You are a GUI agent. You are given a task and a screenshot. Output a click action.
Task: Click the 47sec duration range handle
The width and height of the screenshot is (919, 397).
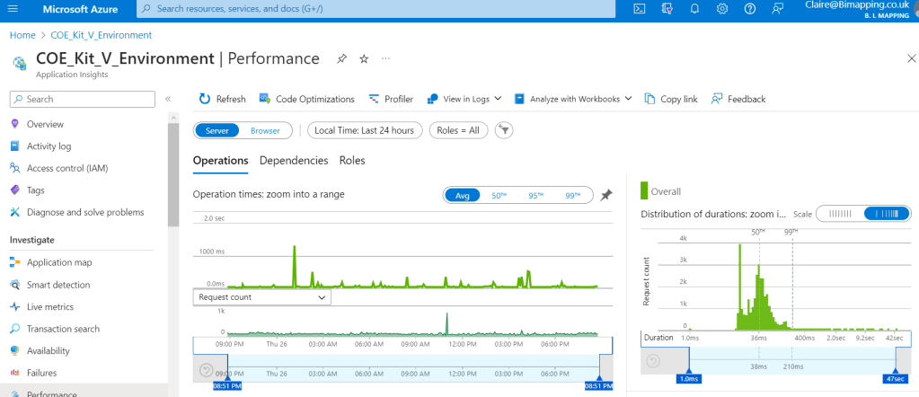896,379
